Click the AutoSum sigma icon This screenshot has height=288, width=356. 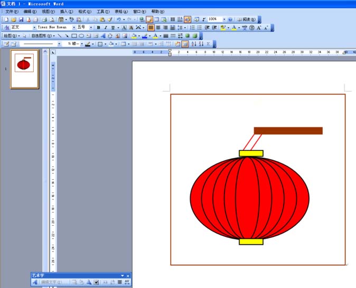[208, 44]
